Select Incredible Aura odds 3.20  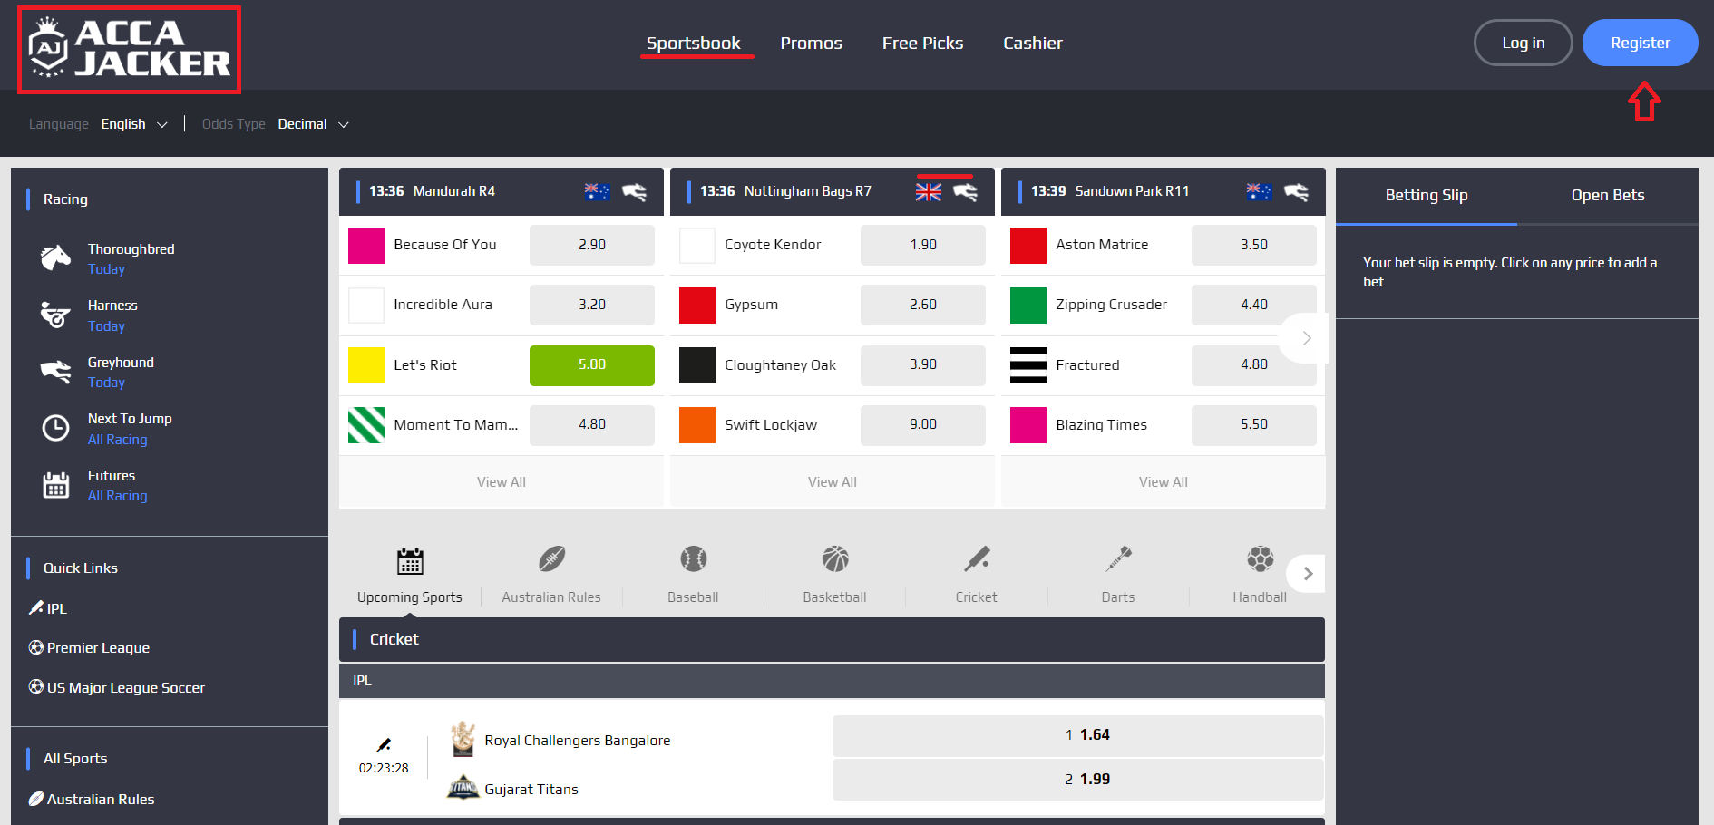(592, 305)
